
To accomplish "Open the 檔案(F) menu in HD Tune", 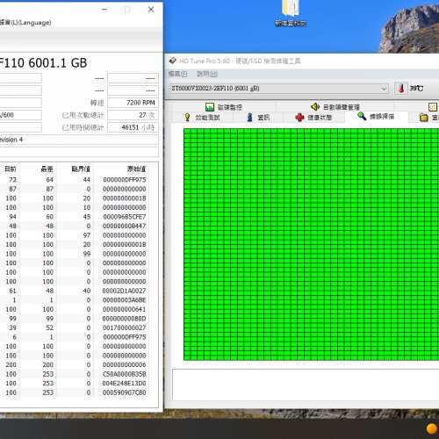I will (177, 74).
